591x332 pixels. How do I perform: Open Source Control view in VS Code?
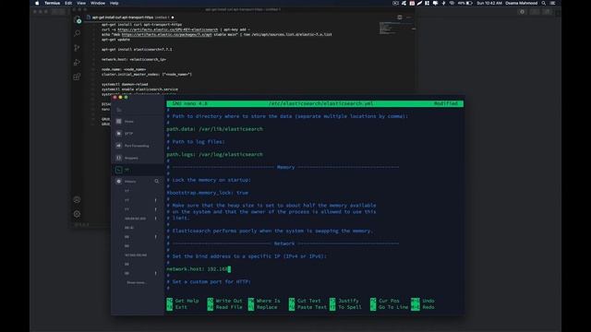[x=78, y=48]
